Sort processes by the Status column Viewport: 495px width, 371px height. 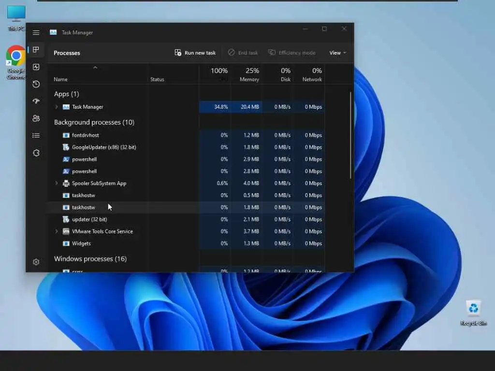click(x=157, y=79)
